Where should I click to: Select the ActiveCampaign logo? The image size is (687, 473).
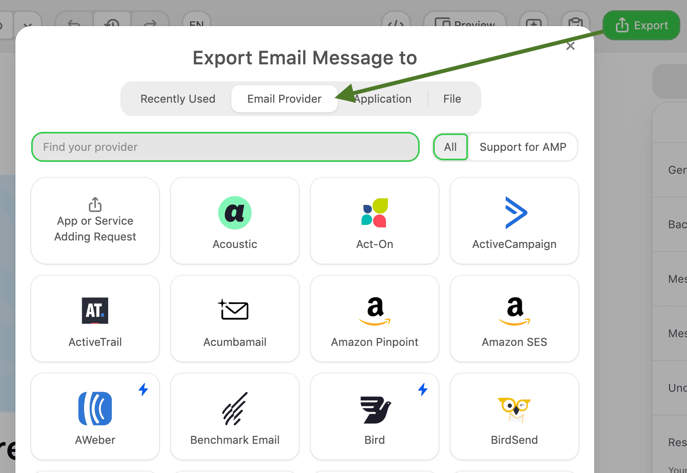click(516, 213)
